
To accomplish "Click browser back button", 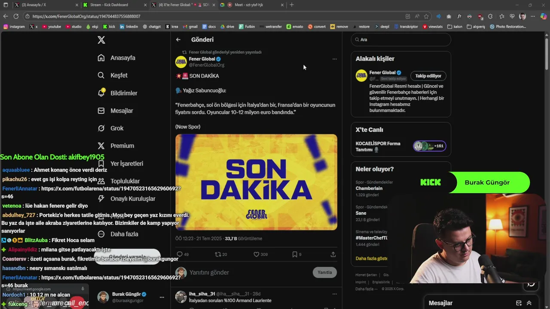I will point(6,16).
